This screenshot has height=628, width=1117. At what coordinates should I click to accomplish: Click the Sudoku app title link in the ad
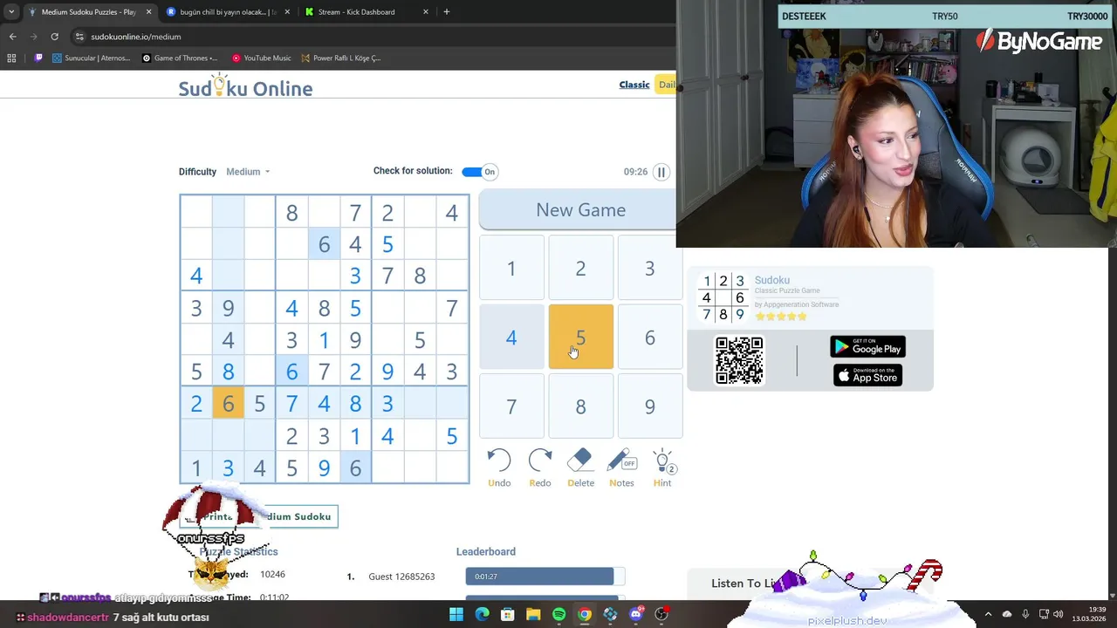pos(771,280)
